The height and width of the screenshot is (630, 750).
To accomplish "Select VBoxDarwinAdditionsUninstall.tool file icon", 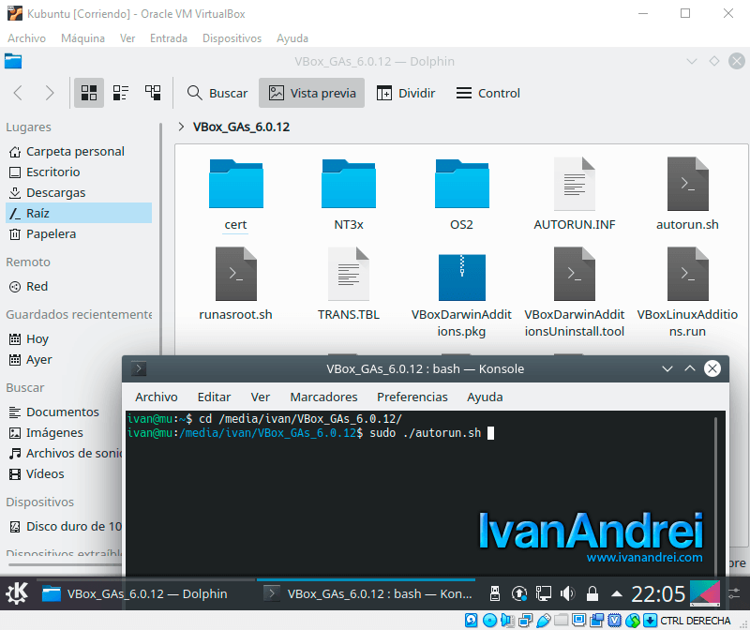I will 575,274.
